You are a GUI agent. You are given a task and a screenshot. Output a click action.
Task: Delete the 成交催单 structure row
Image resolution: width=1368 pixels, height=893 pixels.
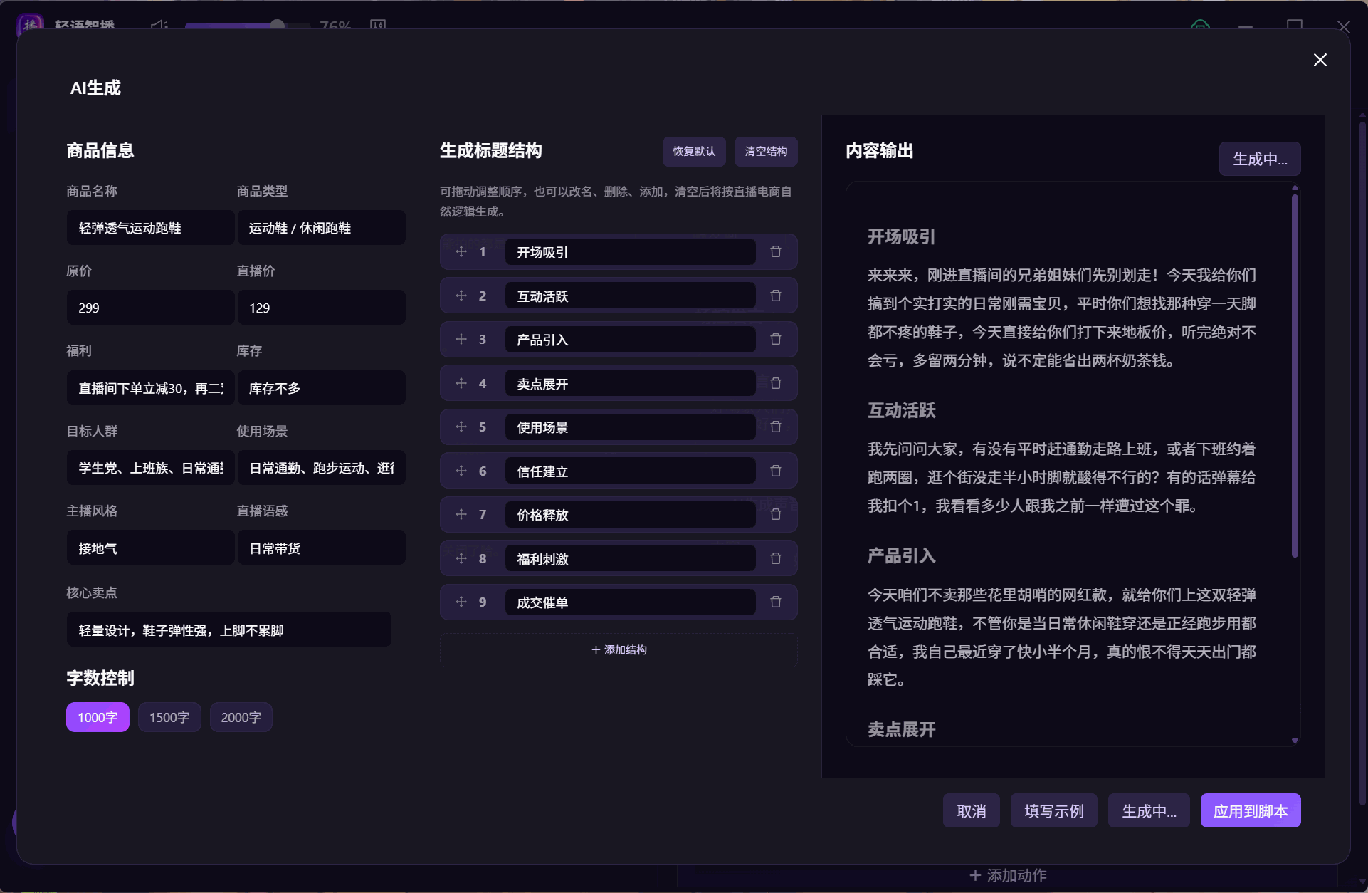tap(776, 602)
